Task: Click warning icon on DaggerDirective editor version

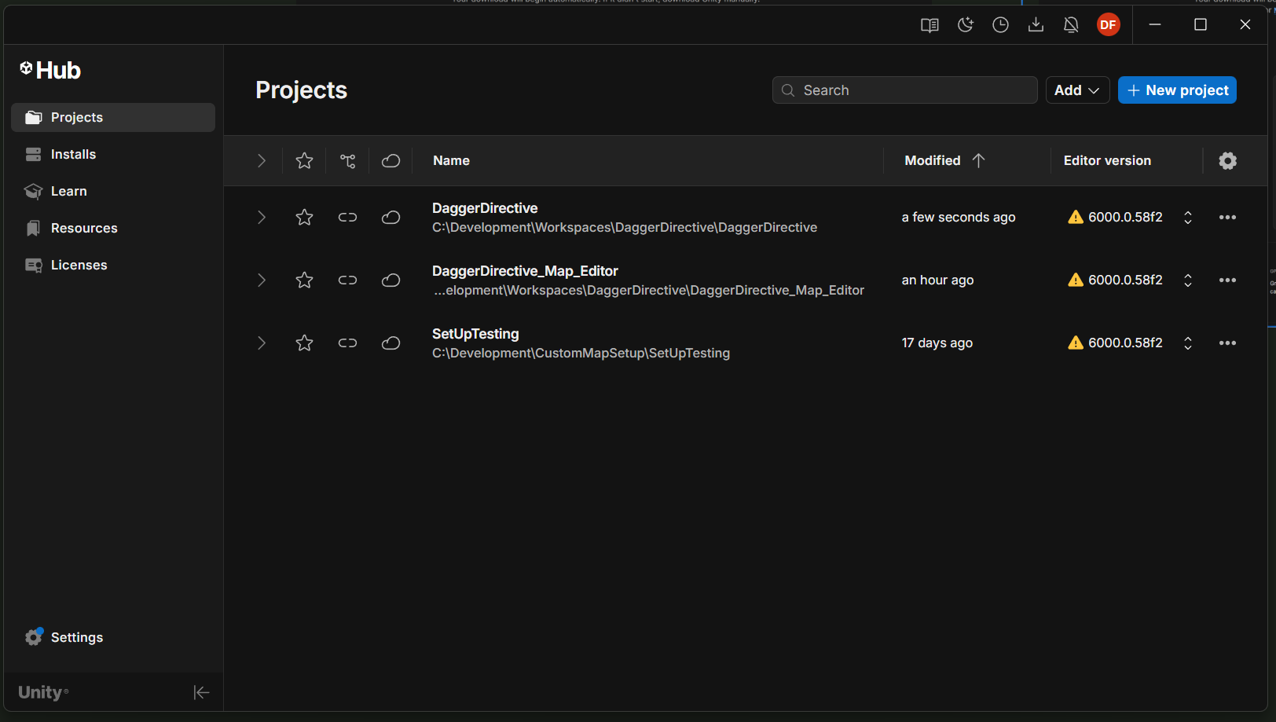Action: coord(1076,218)
